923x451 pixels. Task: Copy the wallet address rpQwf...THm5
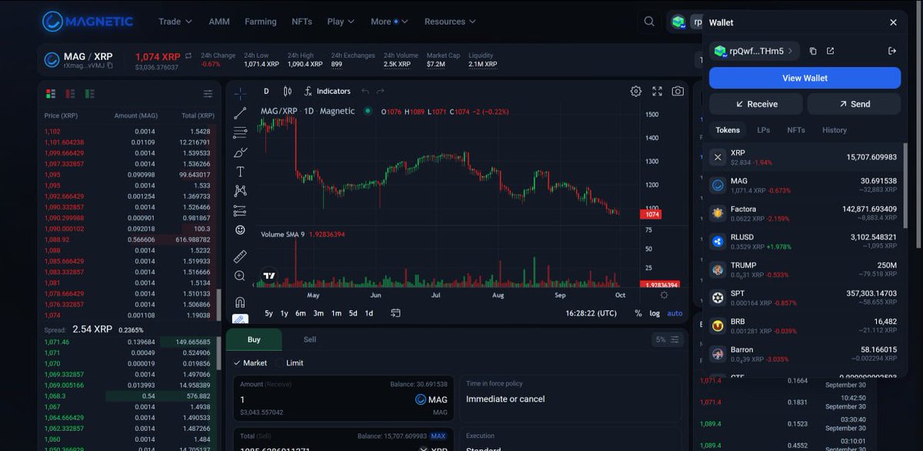pyautogui.click(x=813, y=51)
